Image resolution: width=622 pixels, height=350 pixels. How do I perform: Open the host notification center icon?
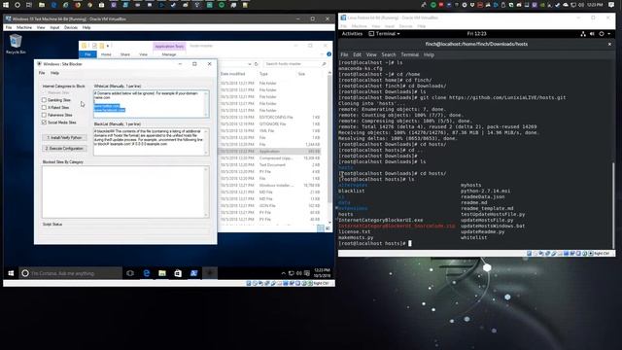(x=611, y=5)
